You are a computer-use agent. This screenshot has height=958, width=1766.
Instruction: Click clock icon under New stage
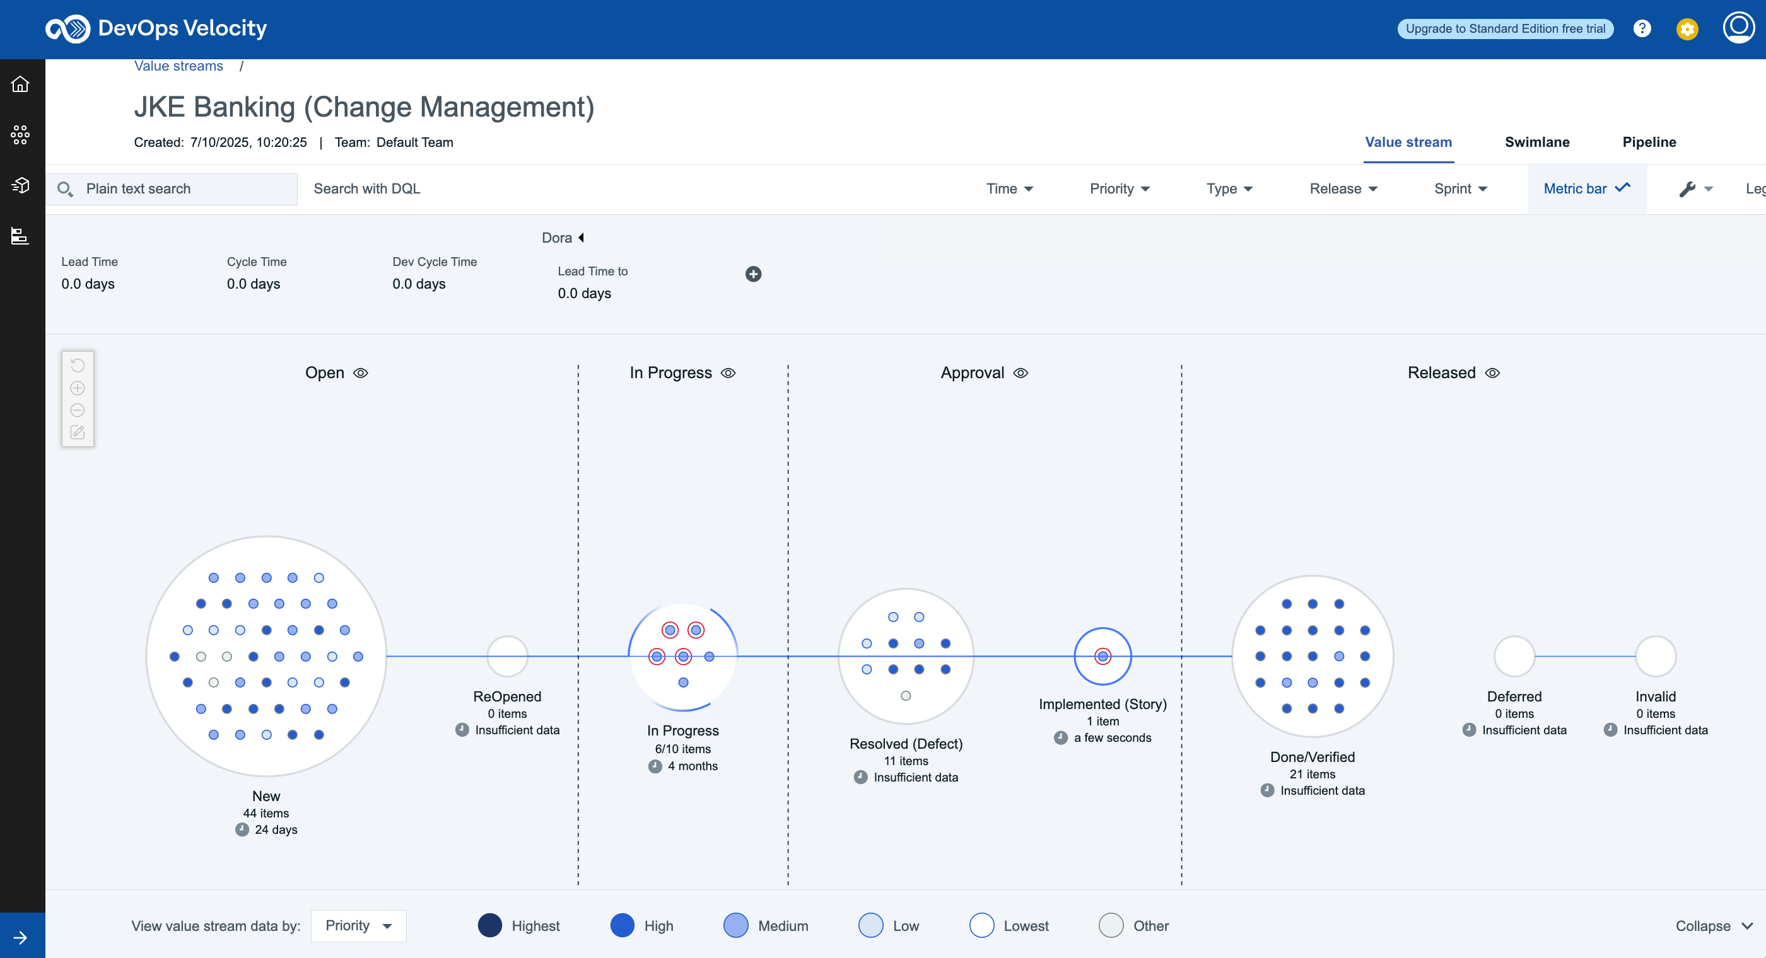tap(242, 830)
